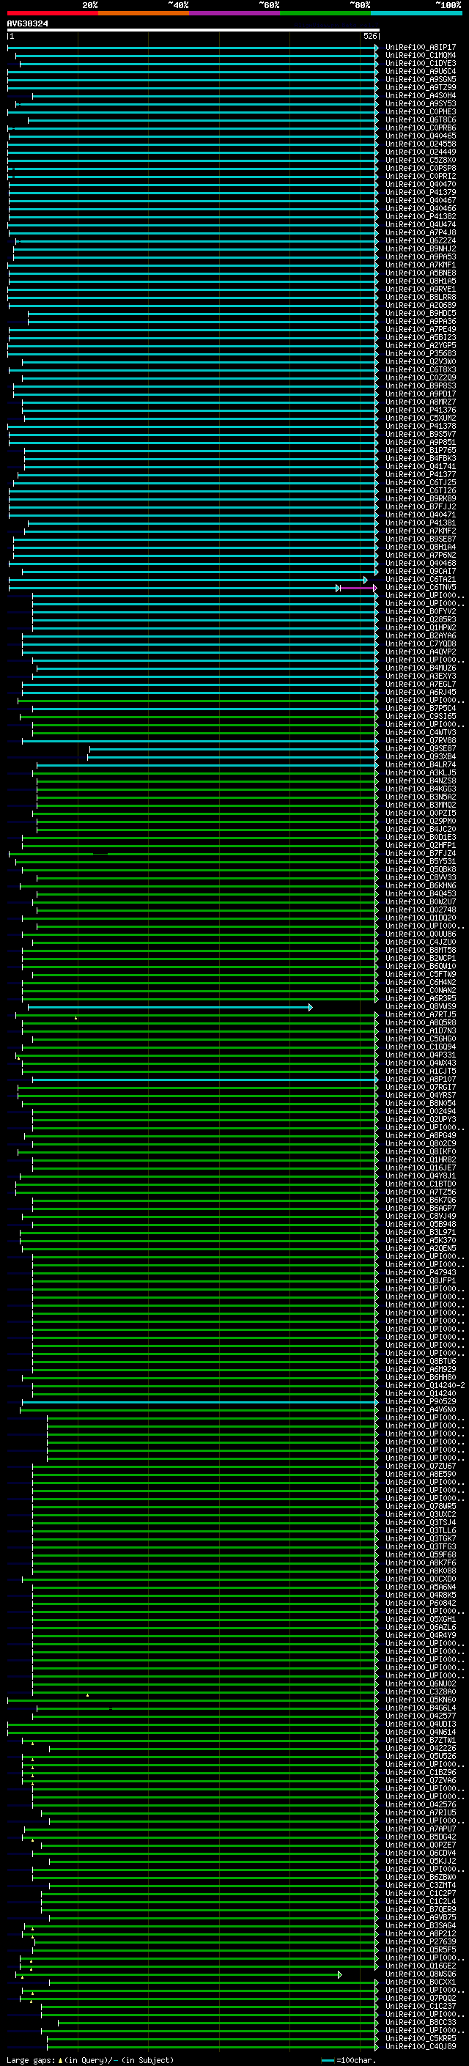The image size is (469, 2066).
Task: Select the UniRef100_A3KLJ5 label
Action: coord(420,772)
